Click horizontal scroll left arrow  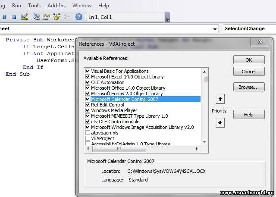(88, 149)
